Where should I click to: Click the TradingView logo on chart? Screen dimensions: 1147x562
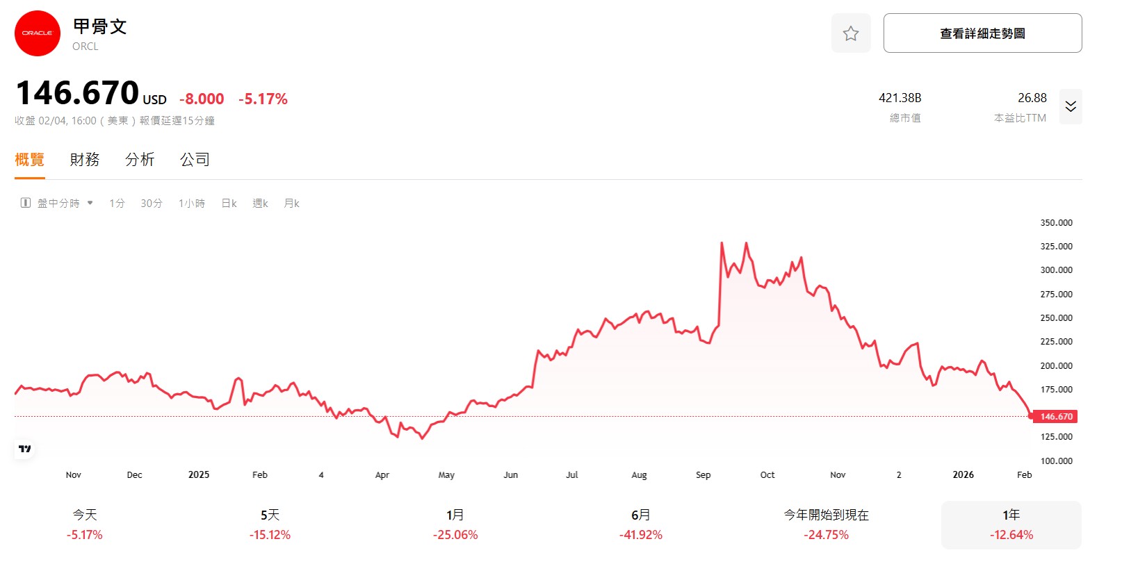coord(25,449)
